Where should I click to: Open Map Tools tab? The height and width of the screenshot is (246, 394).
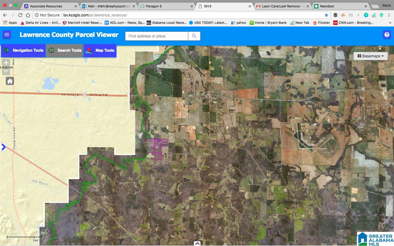[x=100, y=50]
